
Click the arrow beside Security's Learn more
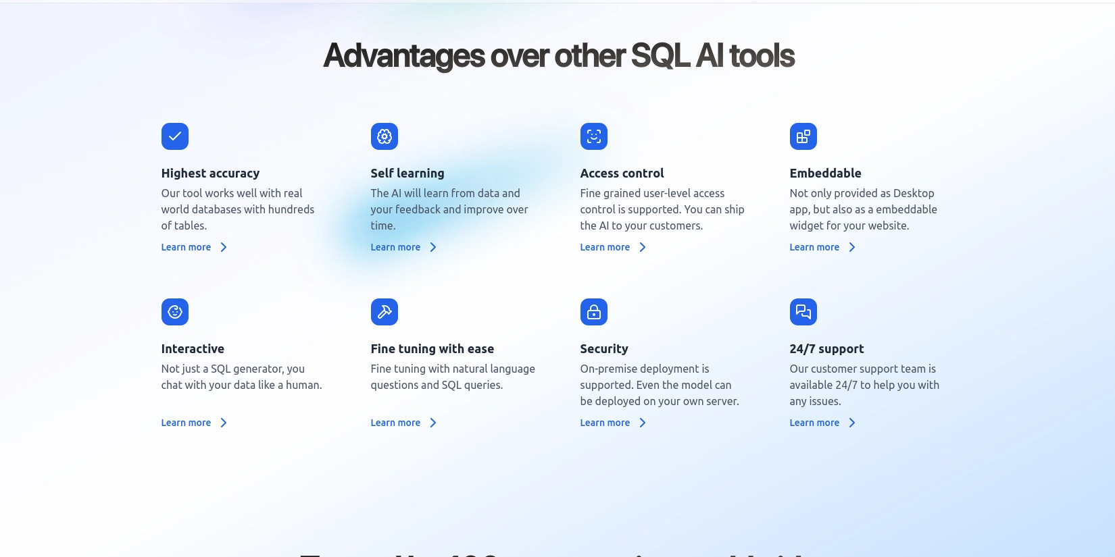coord(642,423)
